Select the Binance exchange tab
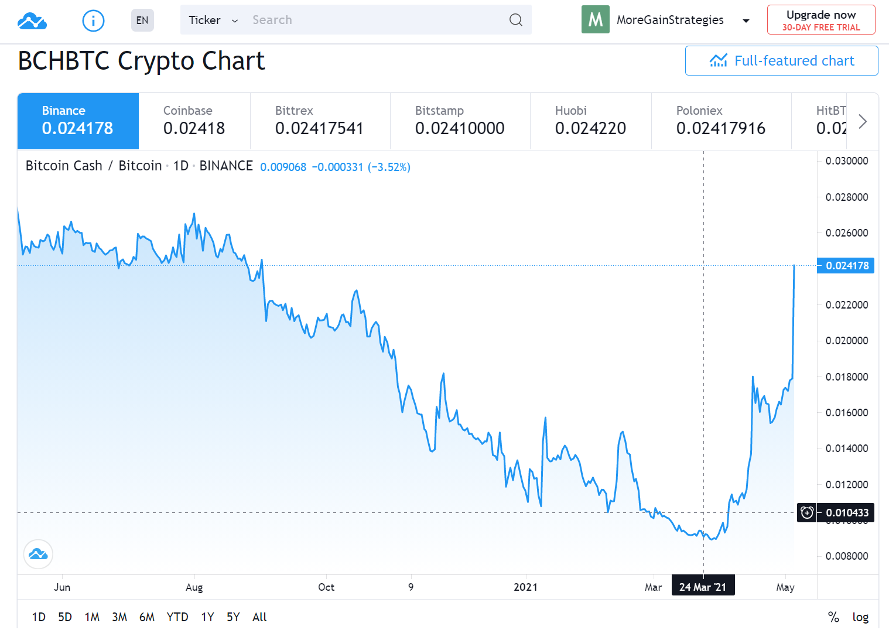The image size is (889, 630). (78, 121)
